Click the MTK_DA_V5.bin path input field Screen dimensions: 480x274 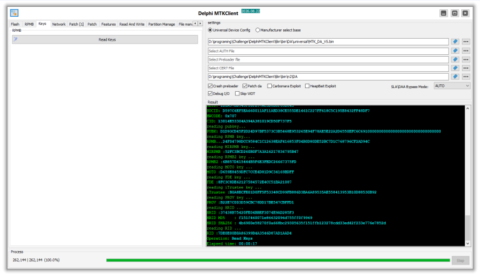[x=328, y=42]
